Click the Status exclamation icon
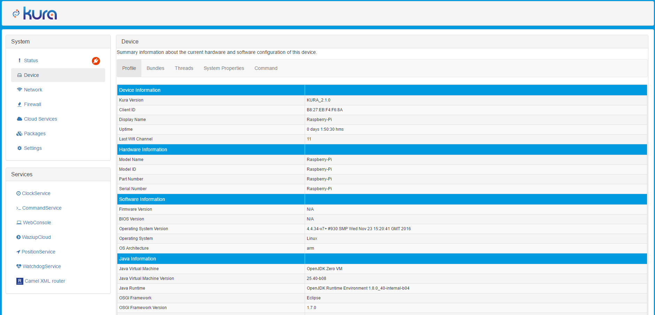This screenshot has height=315, width=655. 20,60
